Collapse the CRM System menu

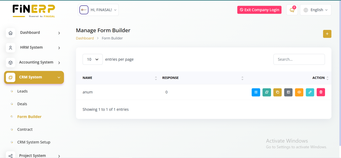pos(34,77)
